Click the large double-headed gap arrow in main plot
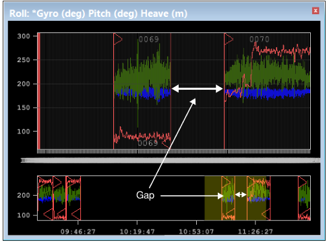 (x=197, y=88)
